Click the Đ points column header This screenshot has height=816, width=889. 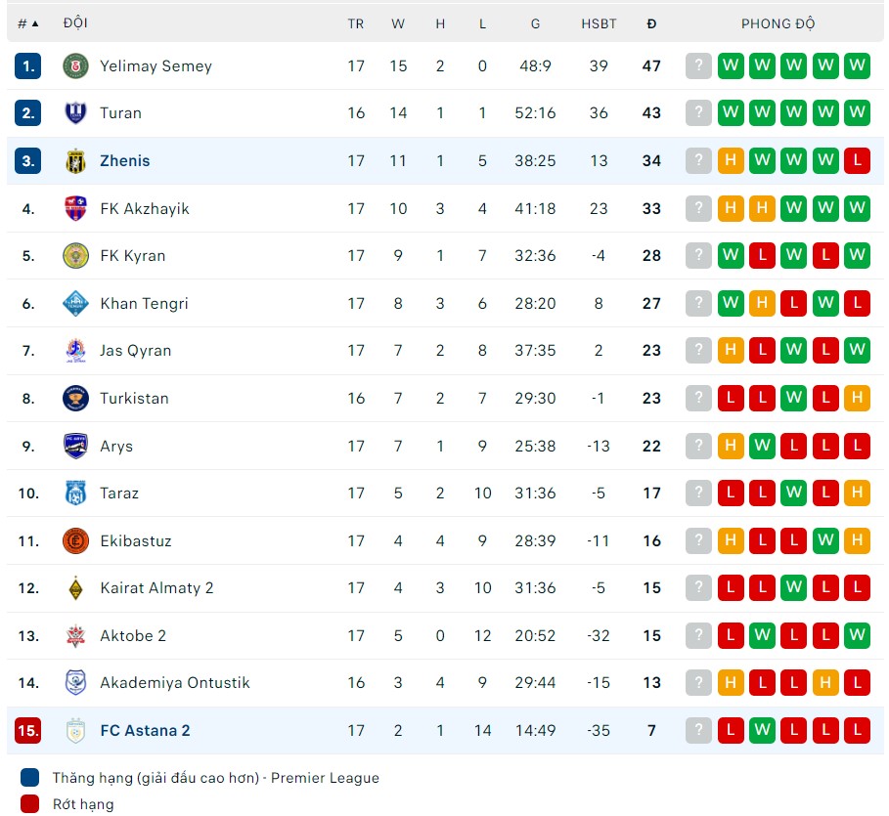click(651, 23)
